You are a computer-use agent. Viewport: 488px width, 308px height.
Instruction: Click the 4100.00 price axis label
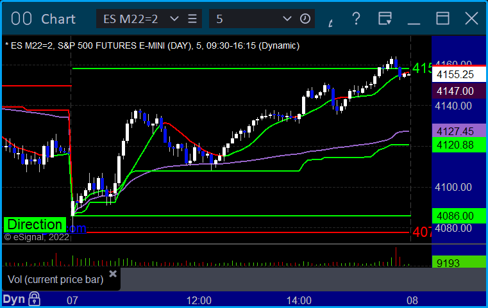tap(453, 187)
